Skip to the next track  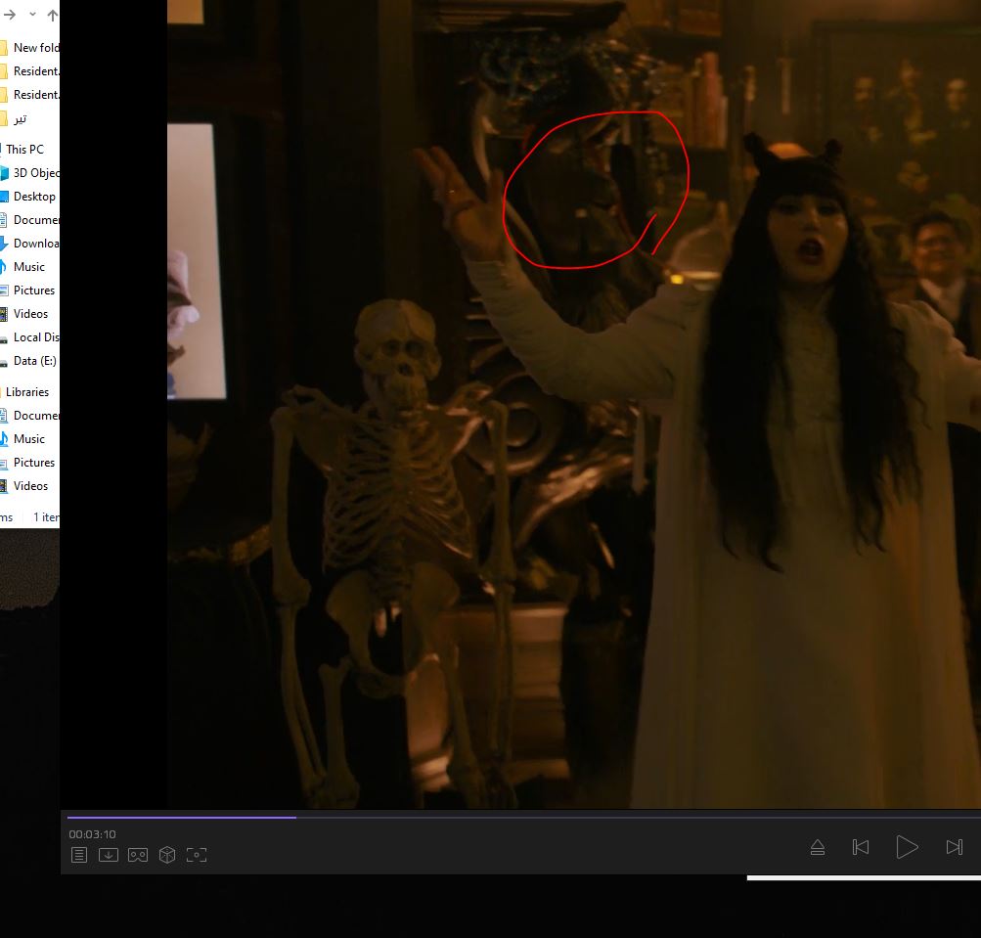click(x=955, y=847)
